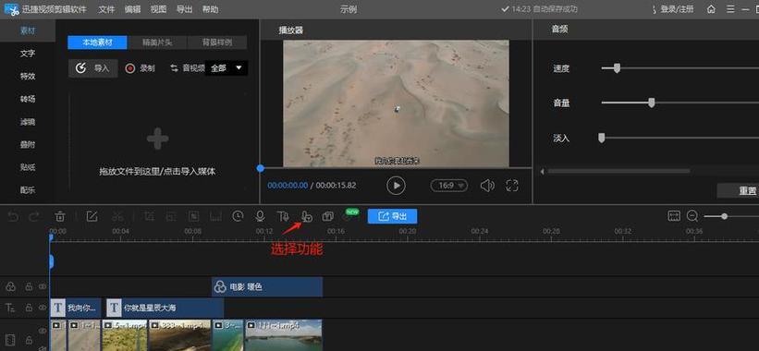This screenshot has height=351, width=759.
Task: Click the video track film icon
Action: click(10, 339)
